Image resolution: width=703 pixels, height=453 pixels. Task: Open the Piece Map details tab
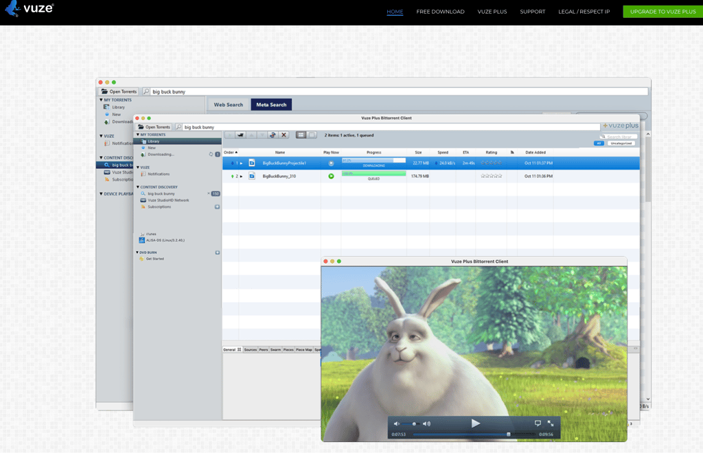[x=304, y=349]
